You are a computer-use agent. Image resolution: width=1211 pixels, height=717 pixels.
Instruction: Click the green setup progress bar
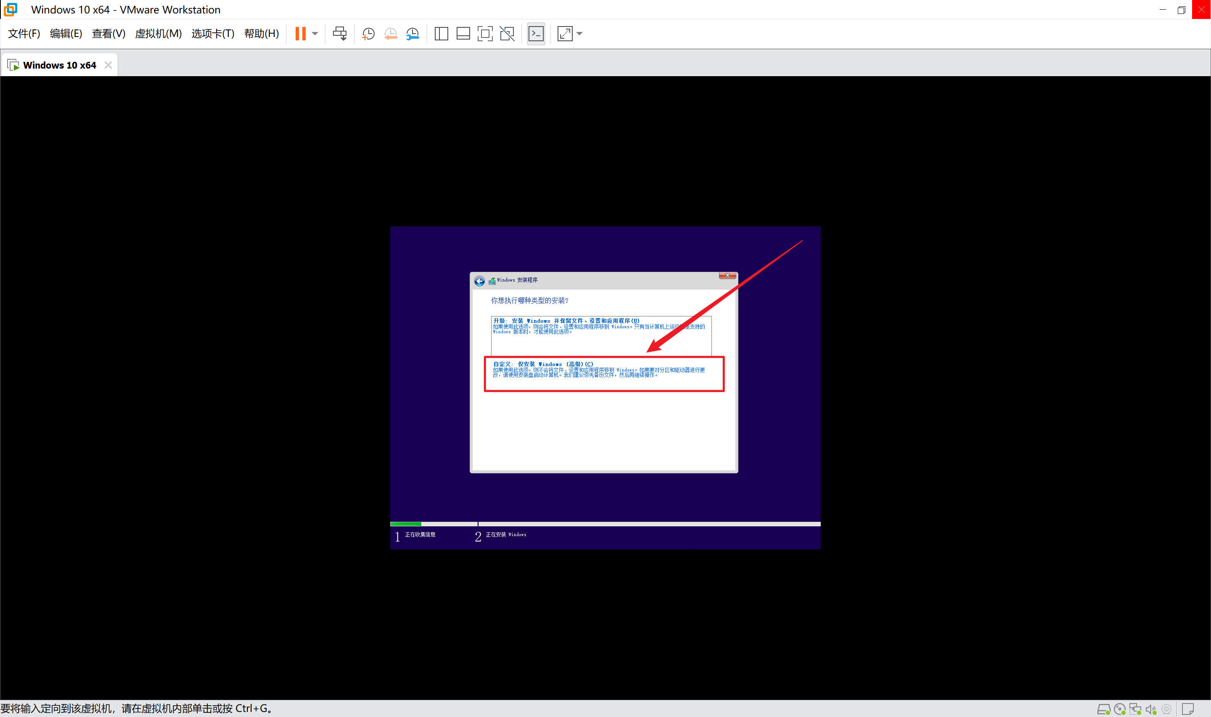point(405,524)
